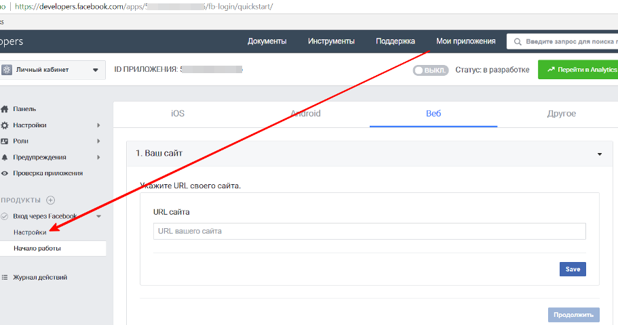This screenshot has height=325, width=618.
Task: Click the Save button
Action: [573, 269]
